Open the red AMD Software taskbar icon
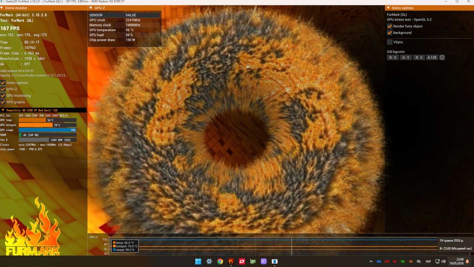The width and height of the screenshot is (474, 267). (242, 261)
